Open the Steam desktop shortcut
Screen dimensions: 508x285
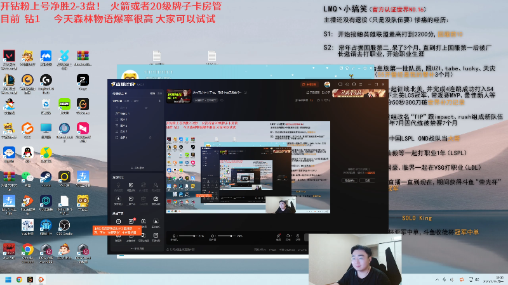(x=46, y=177)
